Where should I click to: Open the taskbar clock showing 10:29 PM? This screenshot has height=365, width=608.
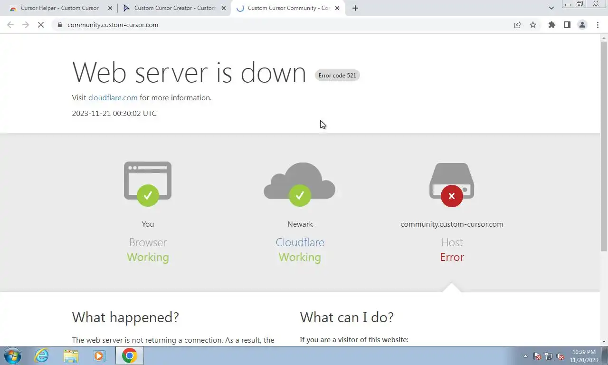[x=584, y=356]
